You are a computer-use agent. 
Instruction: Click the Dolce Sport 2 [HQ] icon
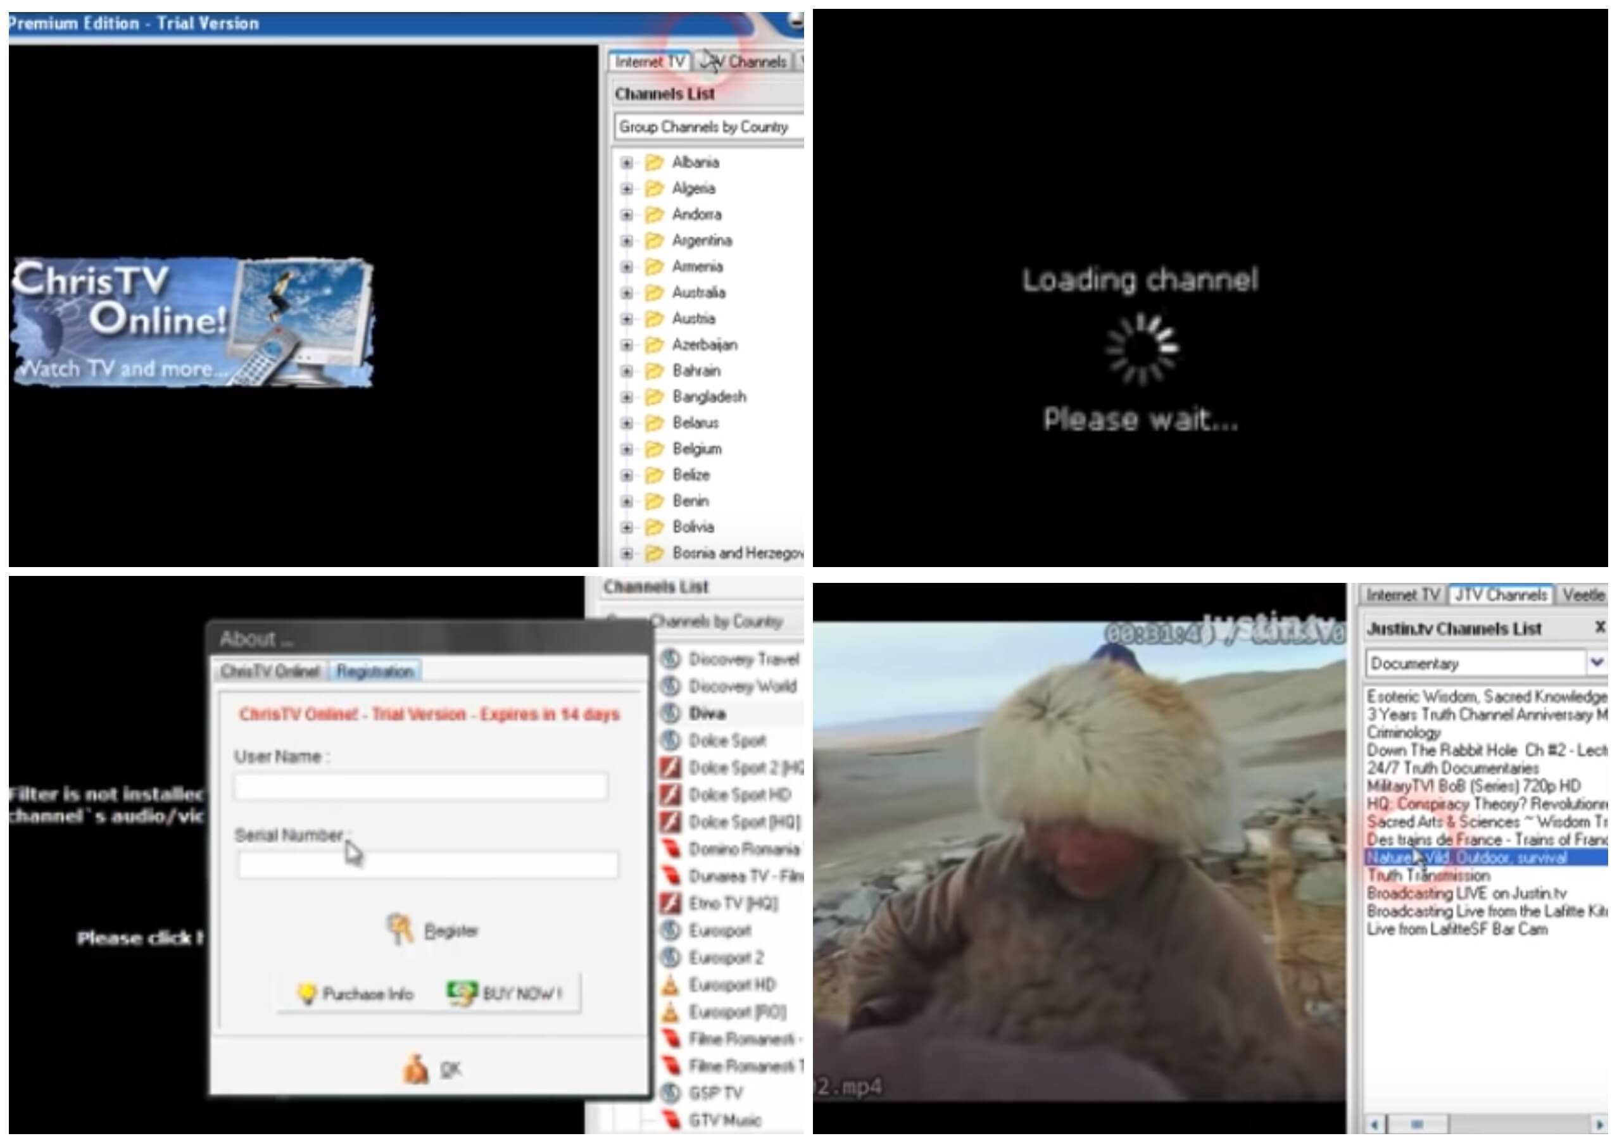tap(670, 767)
